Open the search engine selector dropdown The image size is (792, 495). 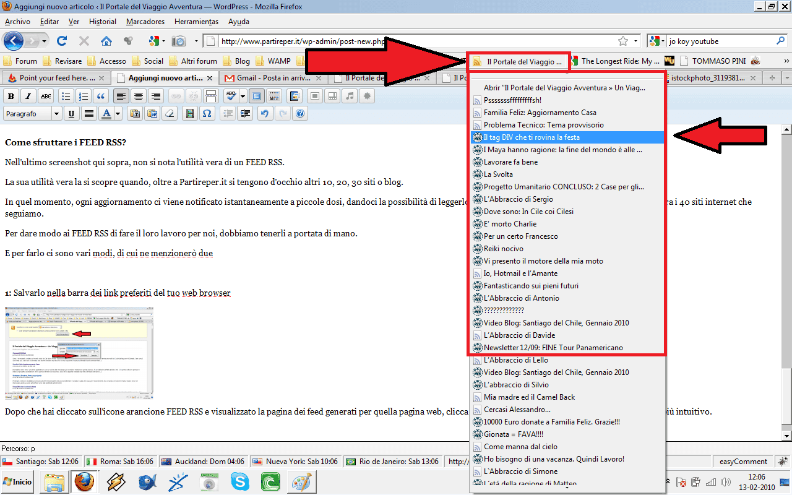[x=656, y=41]
